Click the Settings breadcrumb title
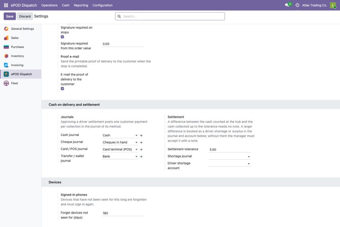 [x=41, y=16]
